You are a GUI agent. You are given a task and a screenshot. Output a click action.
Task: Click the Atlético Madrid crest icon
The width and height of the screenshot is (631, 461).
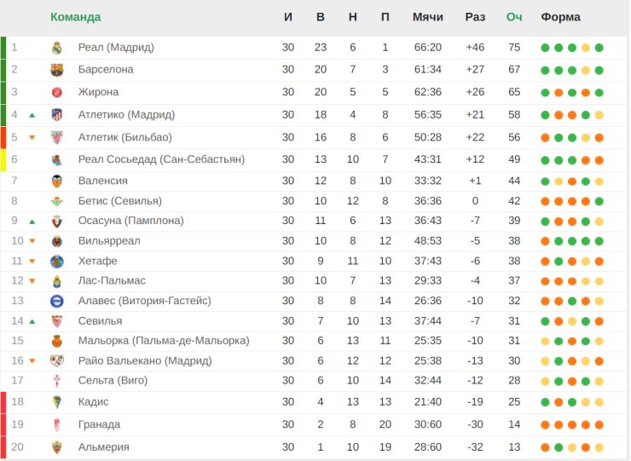point(57,115)
